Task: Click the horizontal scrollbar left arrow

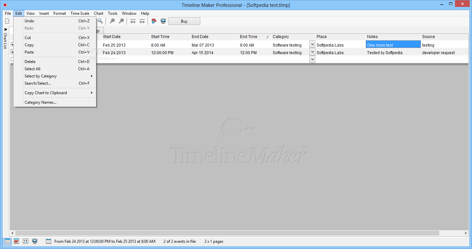Action: click(12, 233)
